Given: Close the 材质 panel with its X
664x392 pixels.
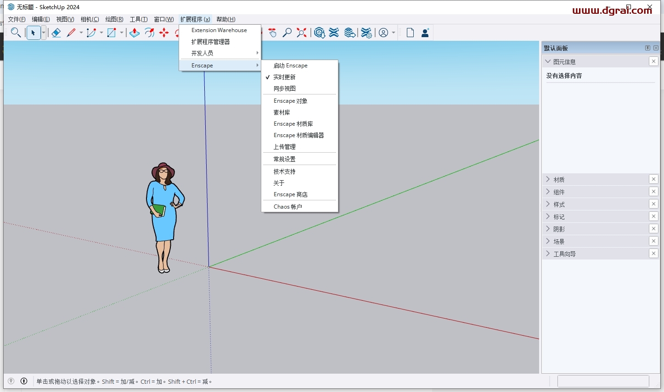Looking at the screenshot, I should point(653,179).
